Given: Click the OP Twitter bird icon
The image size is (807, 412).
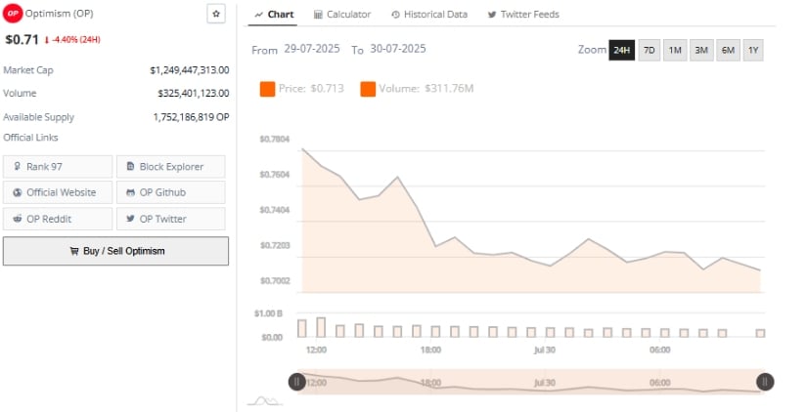Looking at the screenshot, I should (130, 219).
